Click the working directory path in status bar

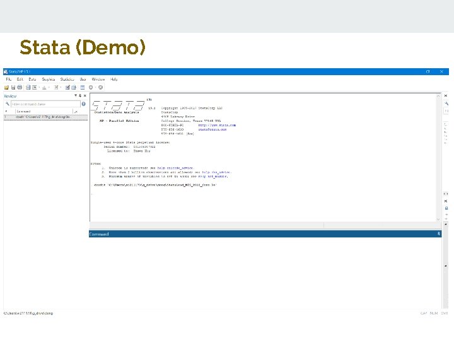point(28,313)
